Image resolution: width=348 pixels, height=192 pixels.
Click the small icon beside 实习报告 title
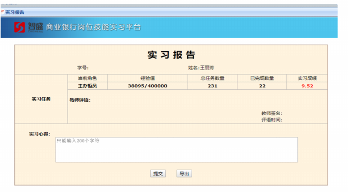tap(2, 12)
